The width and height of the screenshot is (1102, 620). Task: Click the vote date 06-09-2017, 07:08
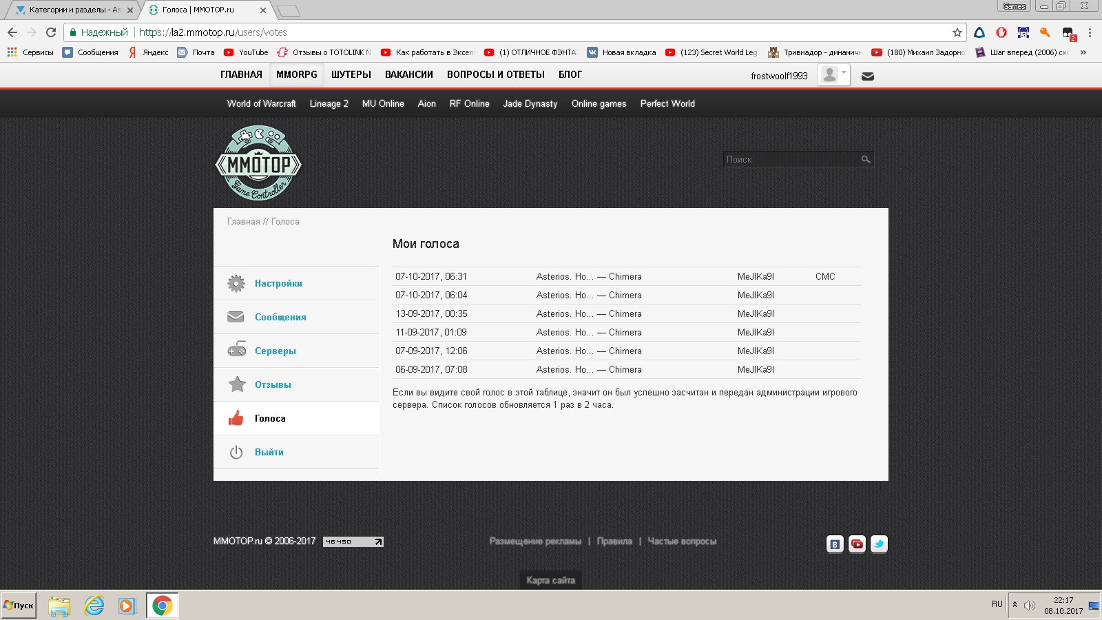(x=431, y=369)
